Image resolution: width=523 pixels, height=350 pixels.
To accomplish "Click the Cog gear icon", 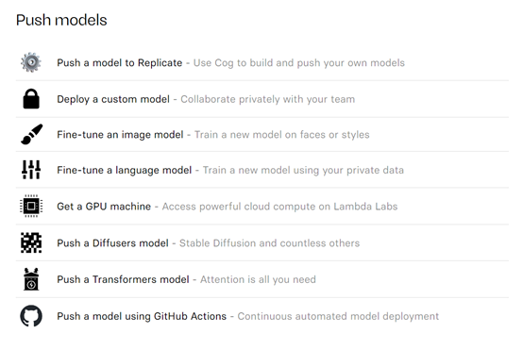I will click(31, 62).
